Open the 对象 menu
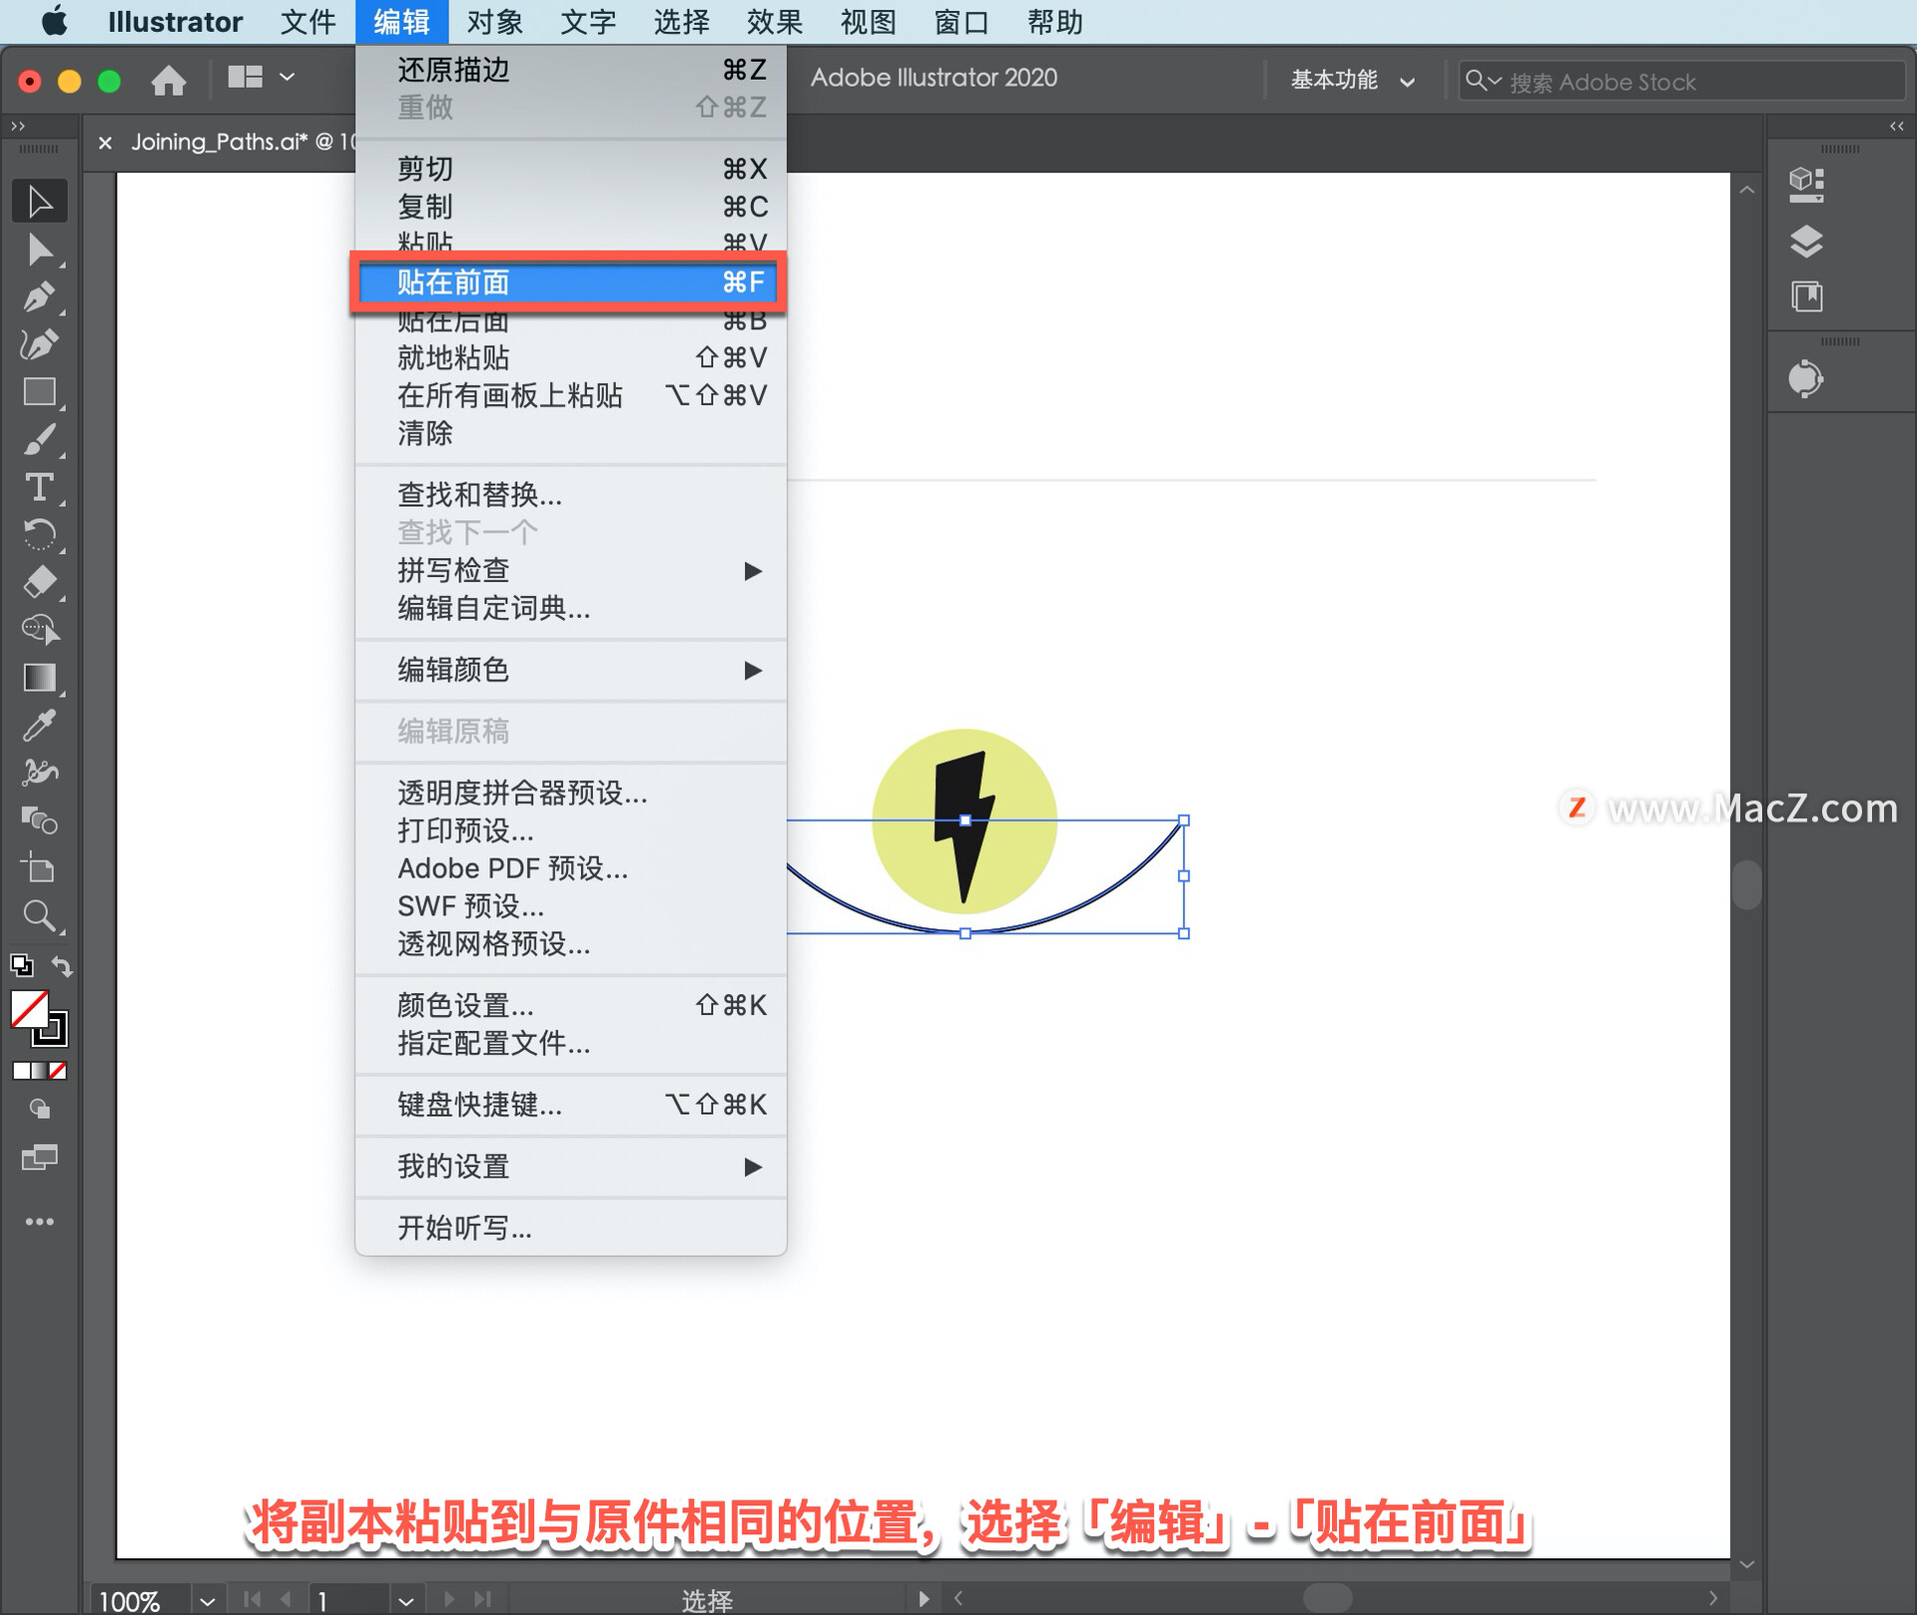 [x=493, y=22]
